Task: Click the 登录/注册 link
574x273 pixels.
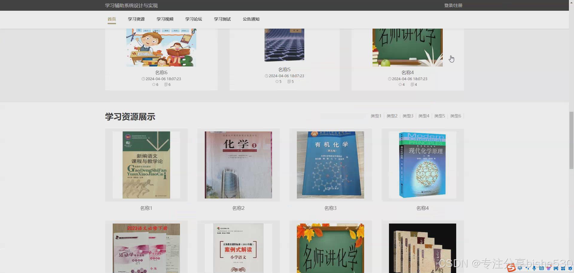Action: 453,5
